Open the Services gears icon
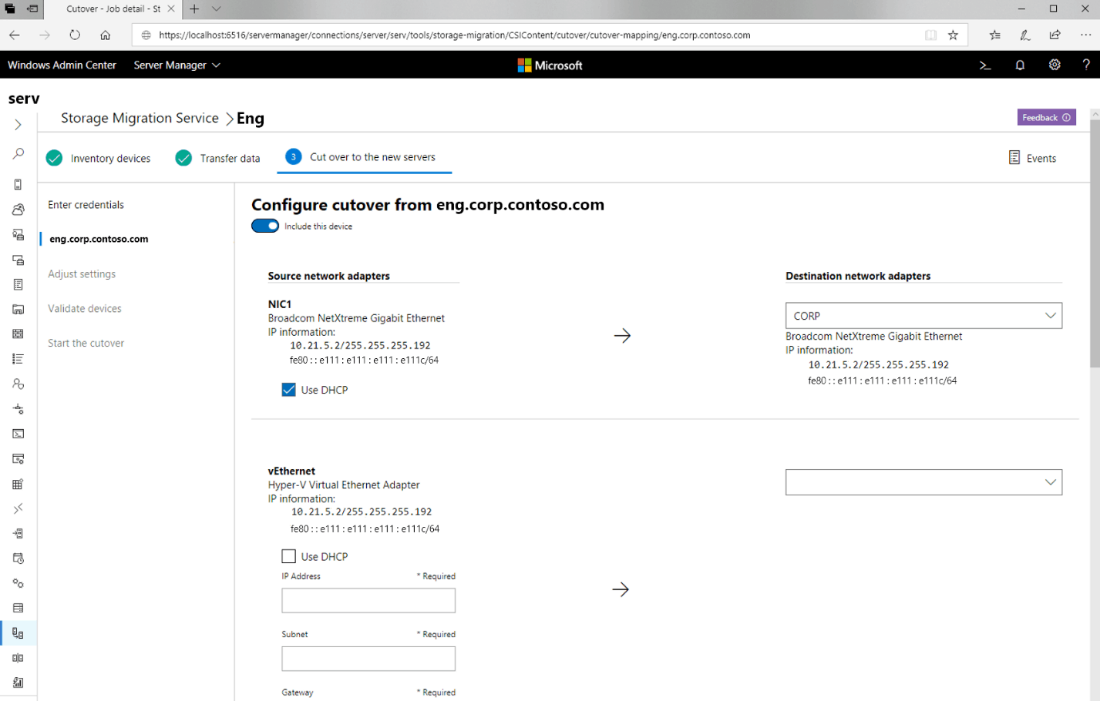Image resolution: width=1100 pixels, height=701 pixels. click(18, 583)
